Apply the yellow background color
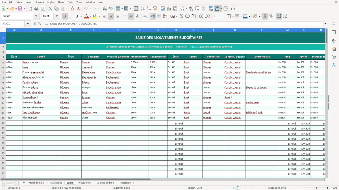The image size is (339, 190). 95,16
